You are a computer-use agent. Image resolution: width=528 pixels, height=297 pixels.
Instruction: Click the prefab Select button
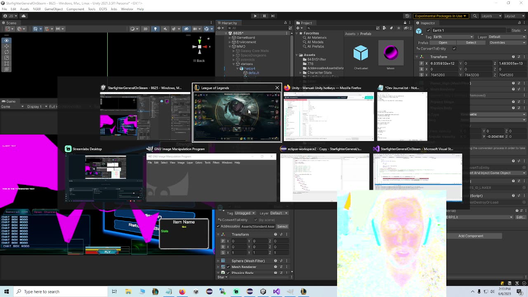tap(471, 42)
